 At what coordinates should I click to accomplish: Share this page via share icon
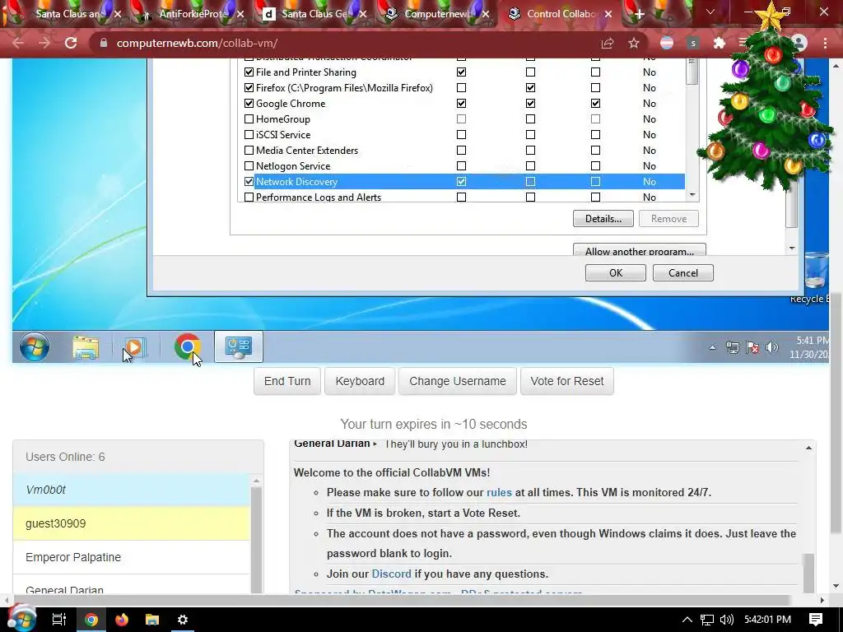[x=608, y=43]
